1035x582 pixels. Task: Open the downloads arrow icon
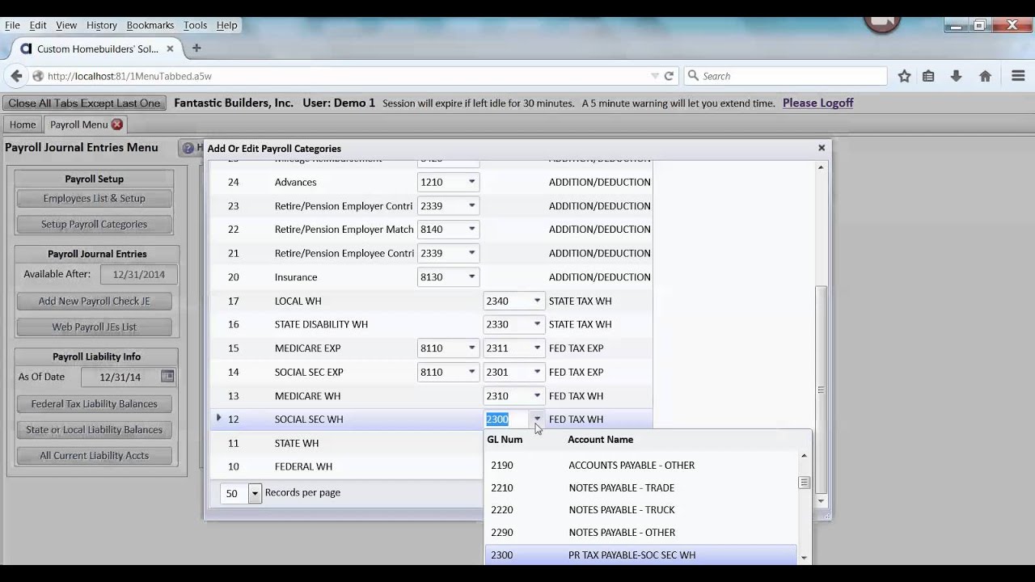click(x=956, y=76)
